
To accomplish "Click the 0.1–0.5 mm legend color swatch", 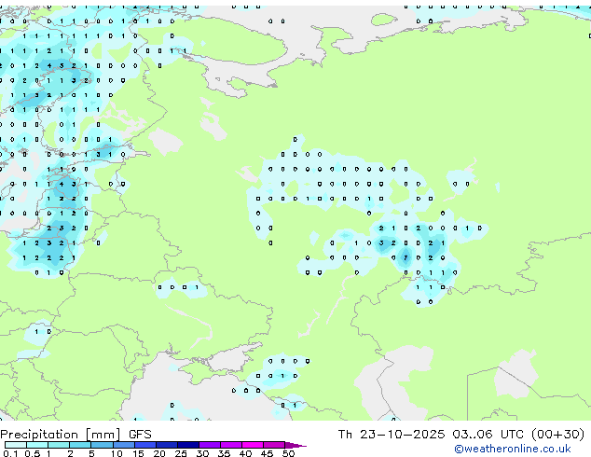I will [x=16, y=445].
